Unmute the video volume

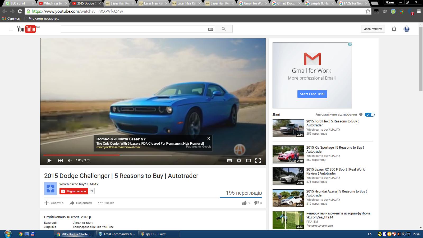pos(70,160)
